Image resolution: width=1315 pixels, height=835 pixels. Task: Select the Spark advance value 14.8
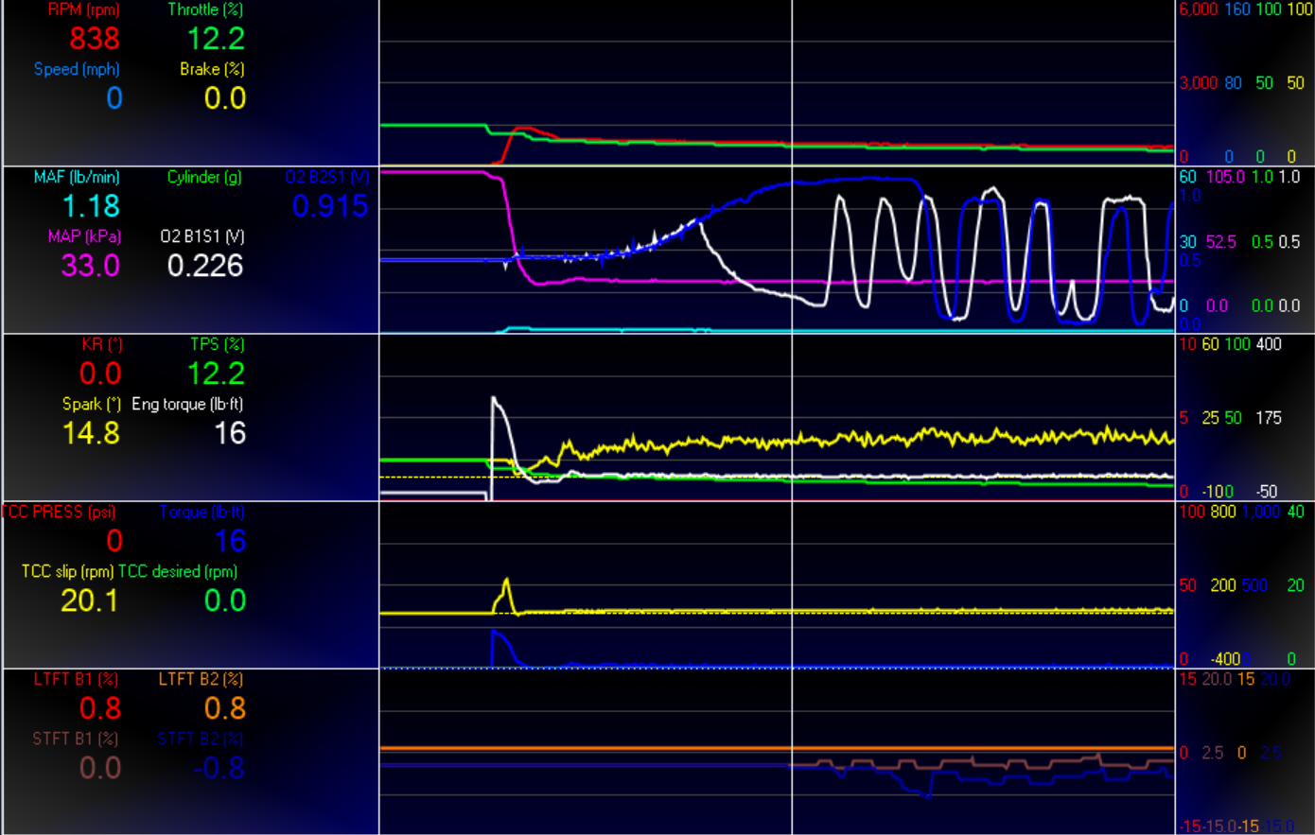click(x=91, y=433)
